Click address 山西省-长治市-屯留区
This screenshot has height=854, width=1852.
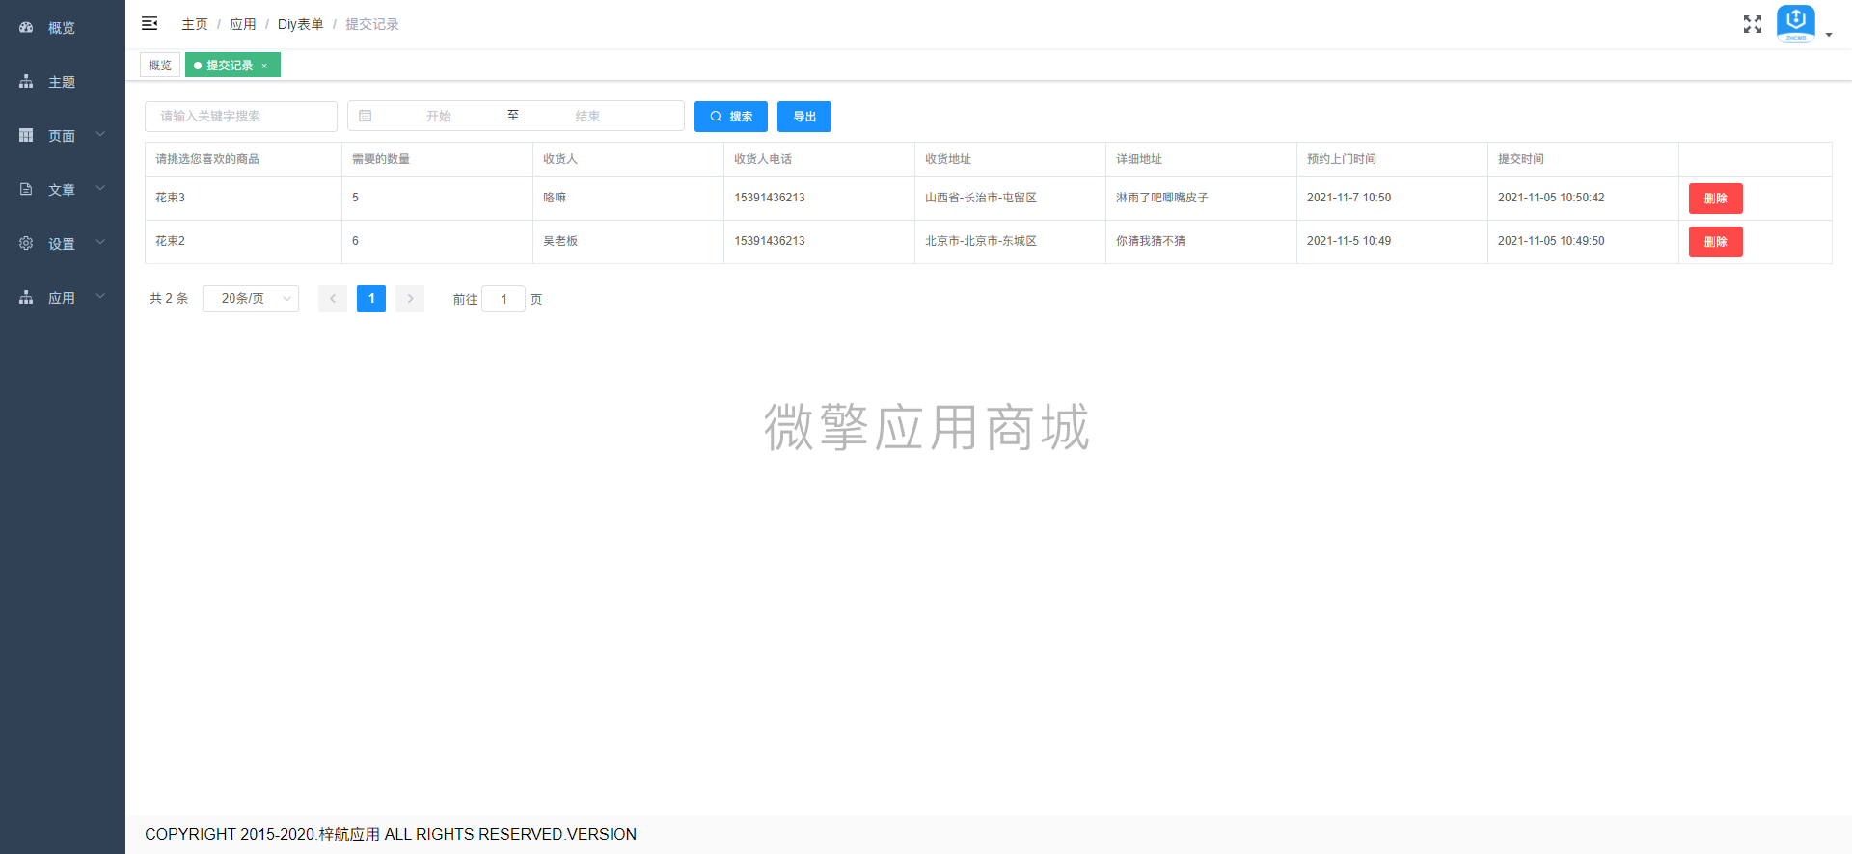click(981, 198)
